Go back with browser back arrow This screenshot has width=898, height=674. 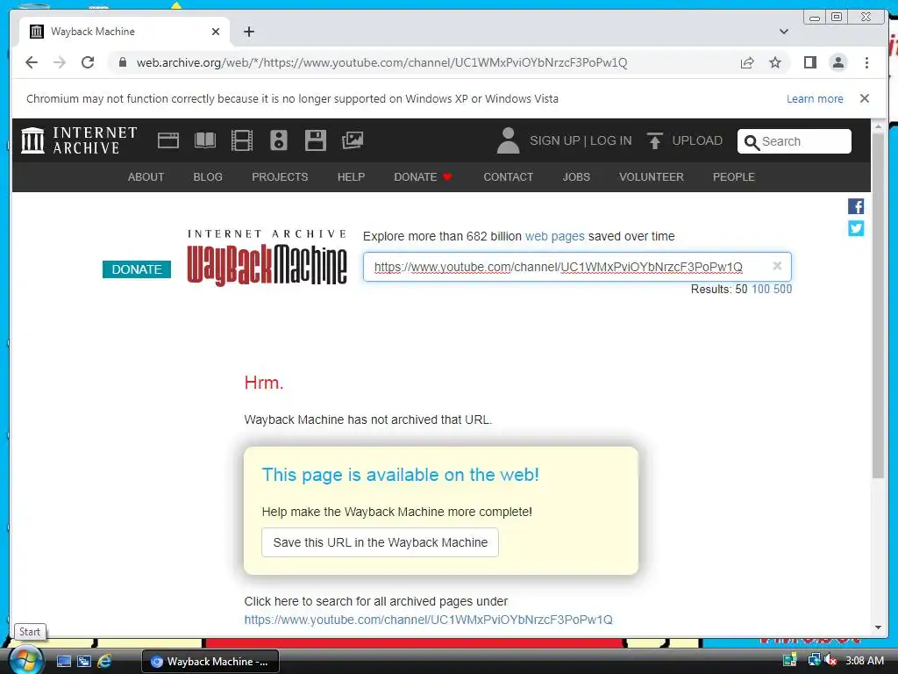coord(32,62)
